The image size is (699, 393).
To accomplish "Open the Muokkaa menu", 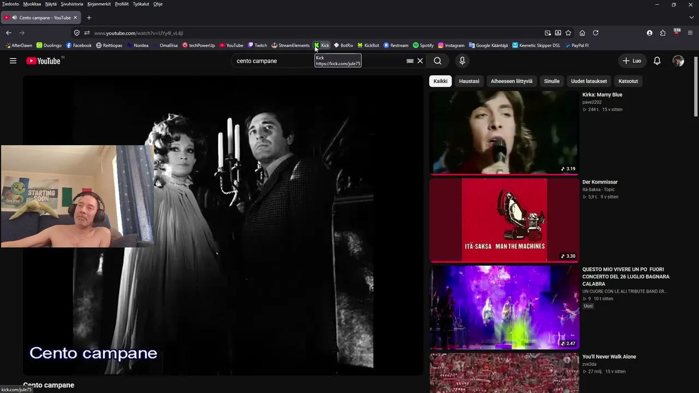I will click(x=32, y=4).
